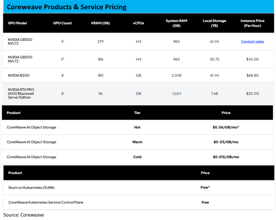
Task: Click the Coreweave Products & Service Pricing title
Action: (66, 7)
